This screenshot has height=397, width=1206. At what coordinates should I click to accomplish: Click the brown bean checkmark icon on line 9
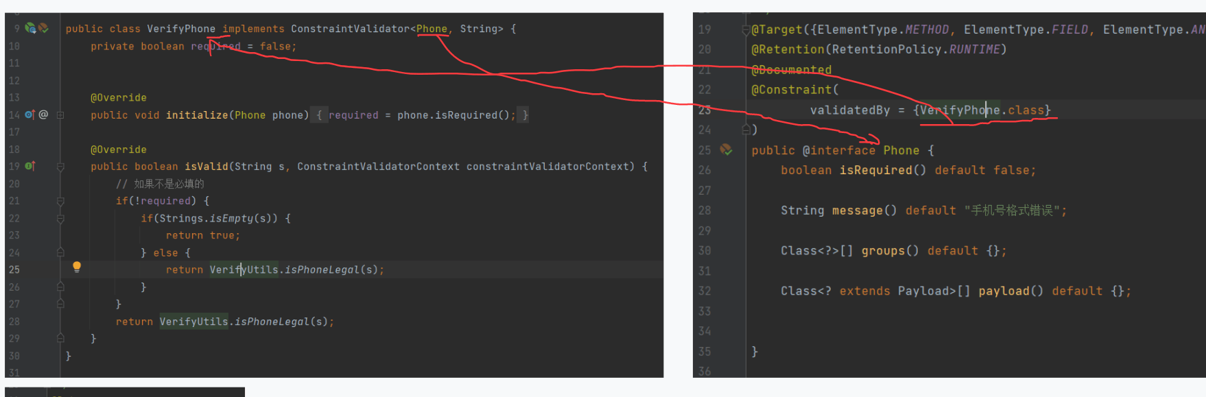click(43, 28)
